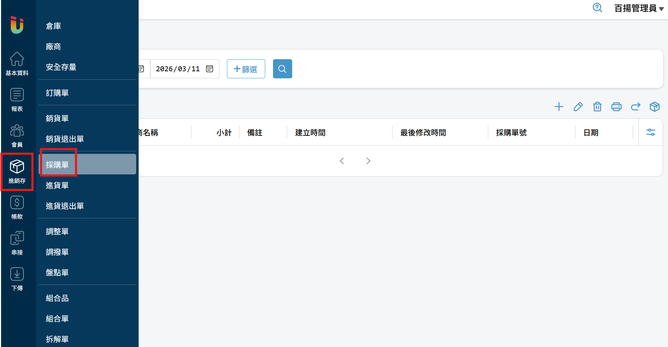Open 報表 section in sidebar

(x=17, y=100)
